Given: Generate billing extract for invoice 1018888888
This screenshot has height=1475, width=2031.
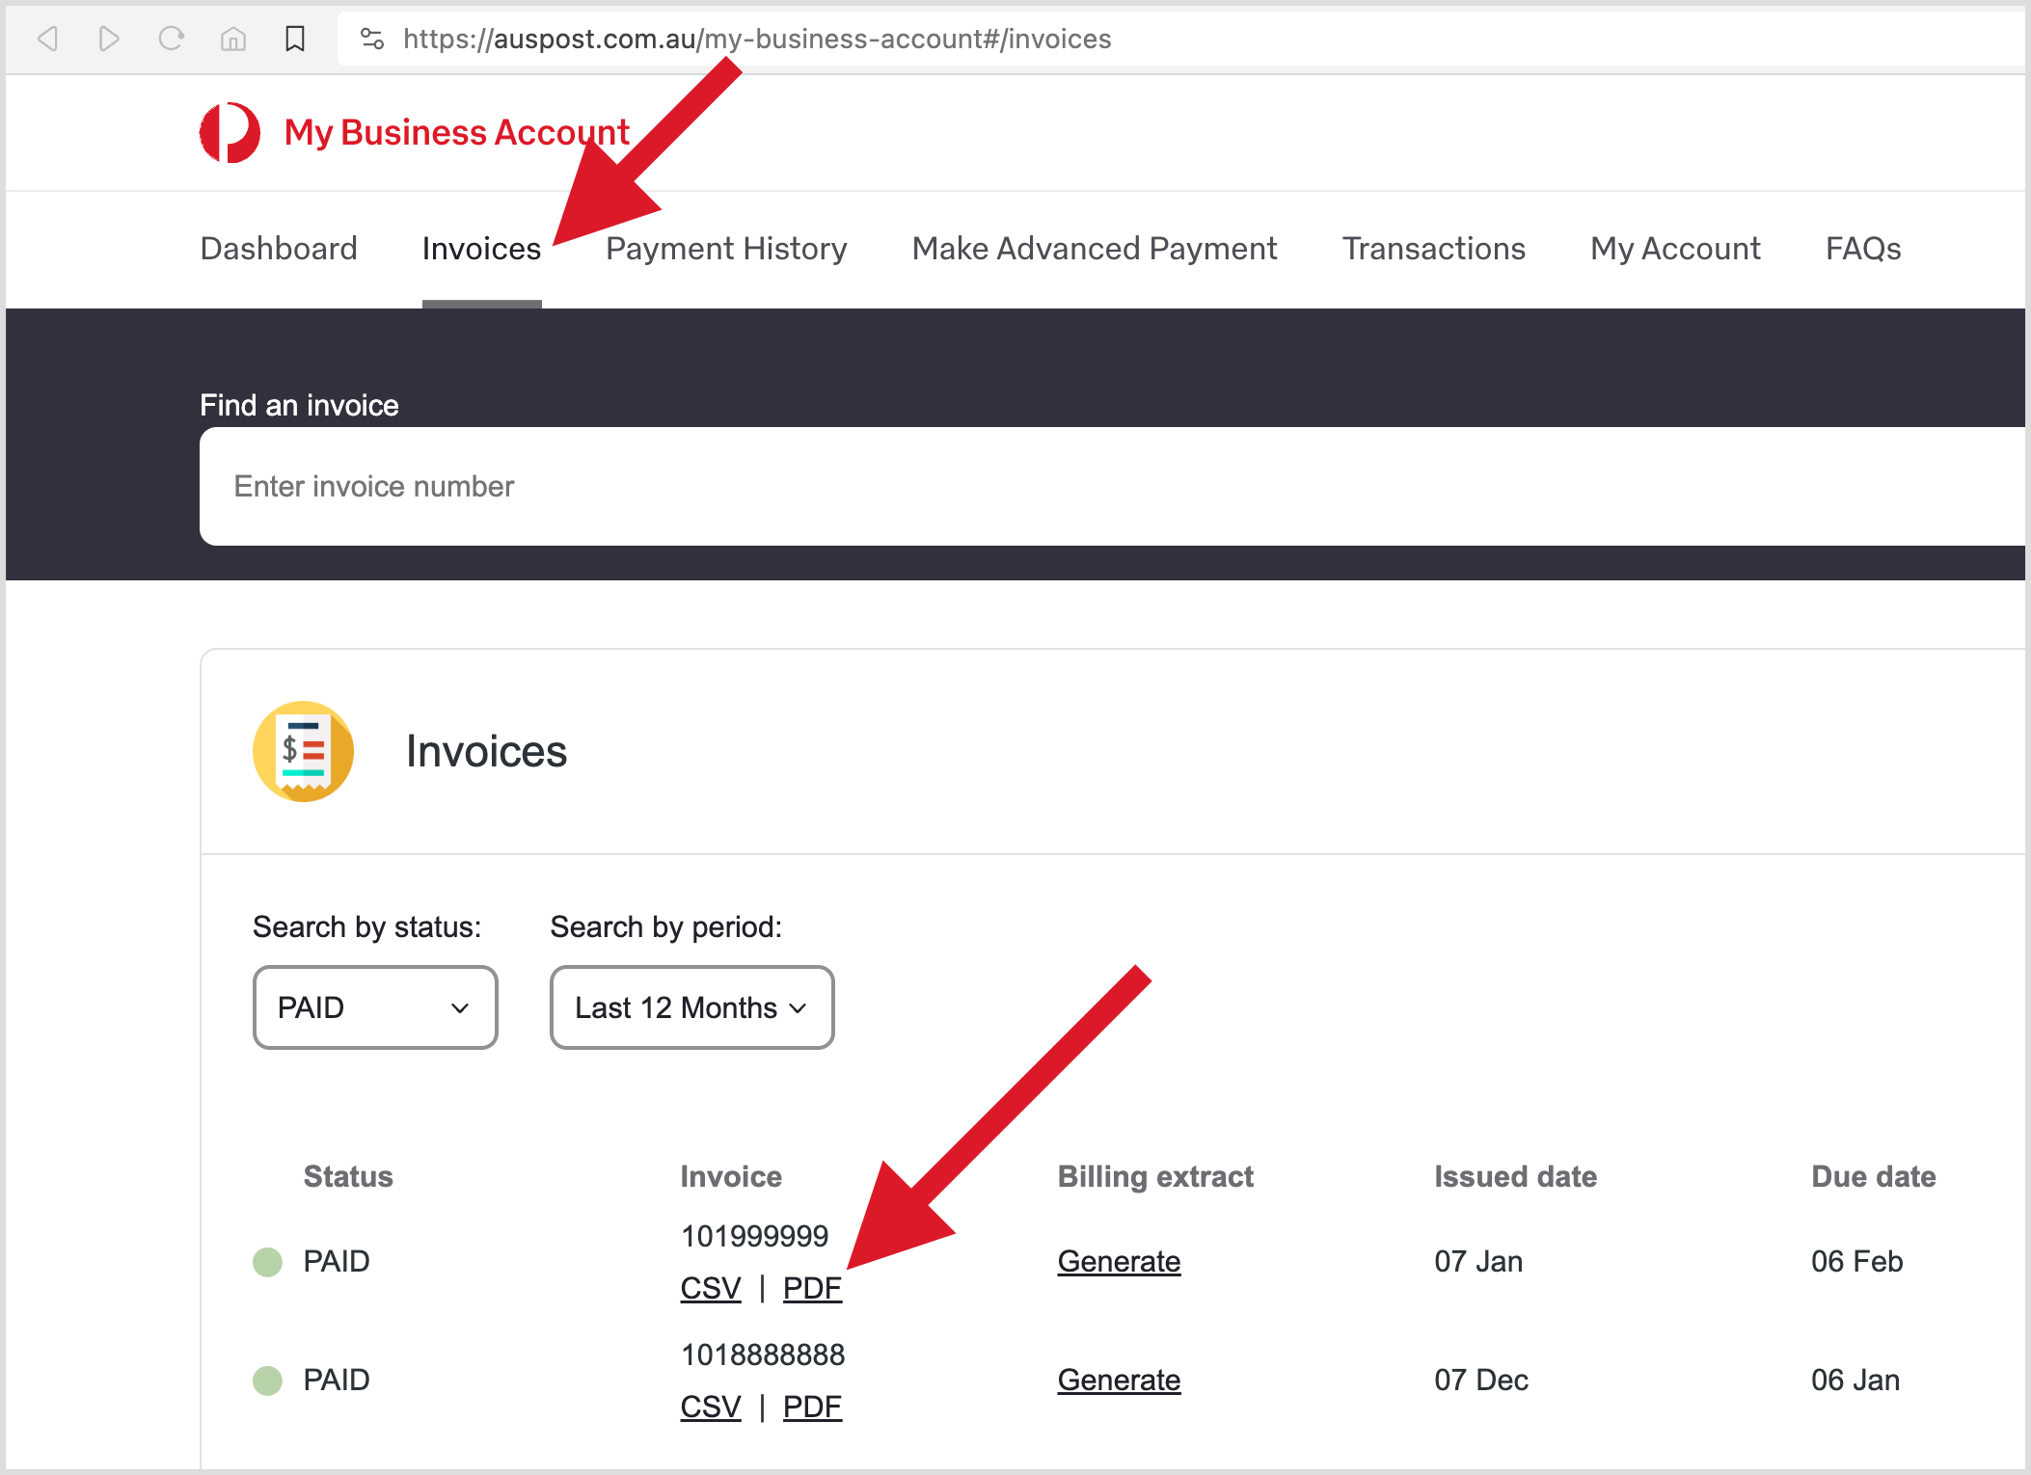Looking at the screenshot, I should 1119,1379.
